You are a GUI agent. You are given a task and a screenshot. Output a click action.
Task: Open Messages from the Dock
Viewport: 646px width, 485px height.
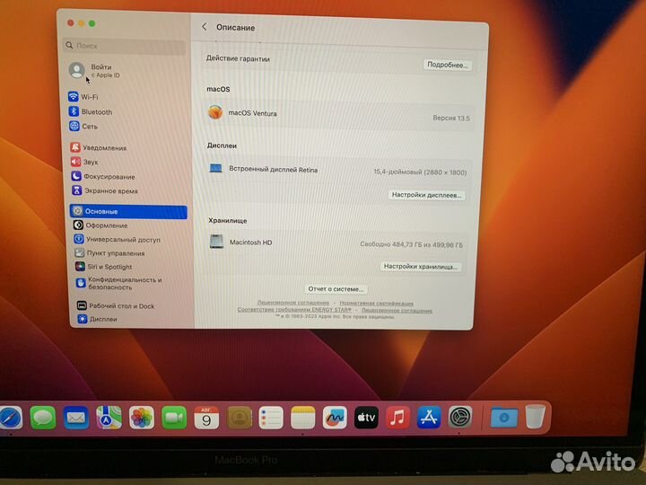click(43, 418)
